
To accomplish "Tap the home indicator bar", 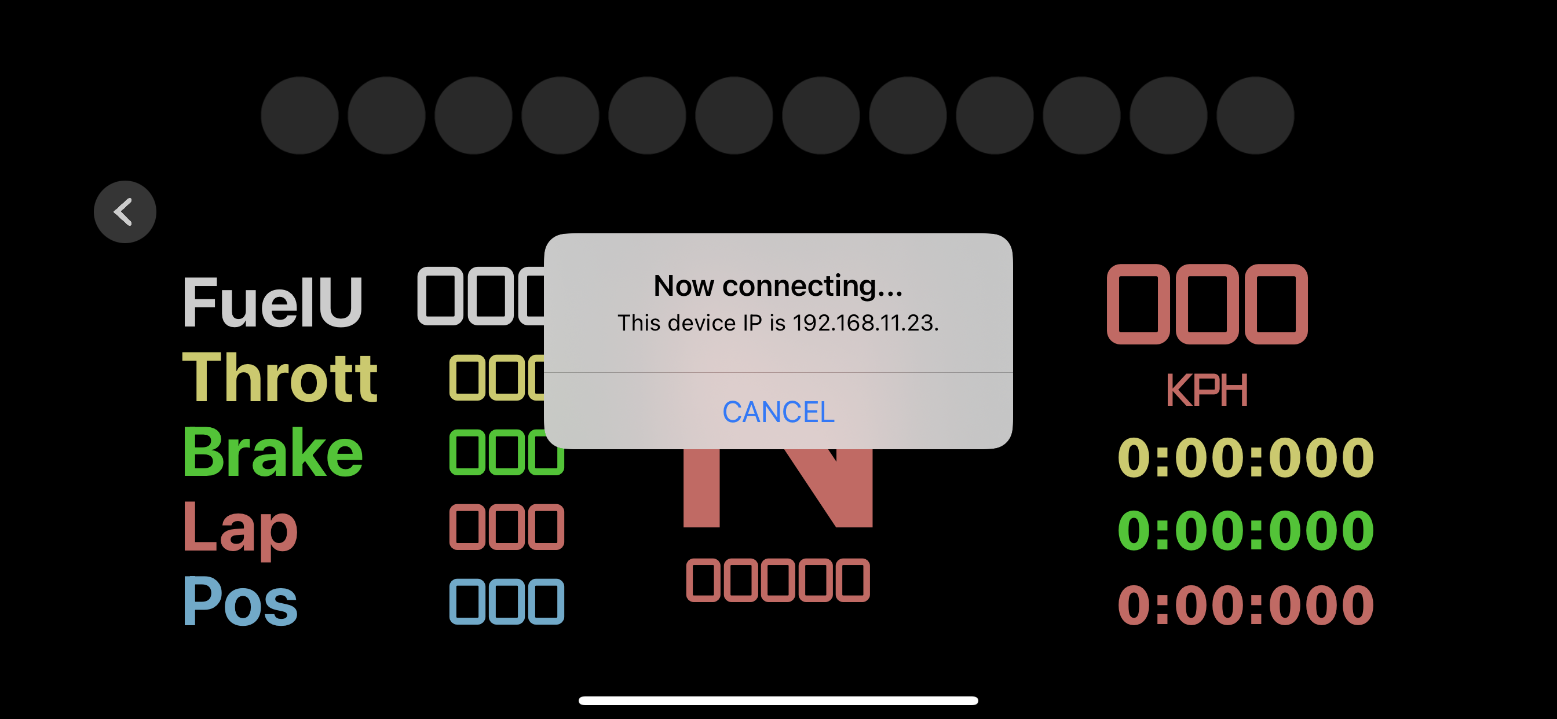I will point(778,701).
